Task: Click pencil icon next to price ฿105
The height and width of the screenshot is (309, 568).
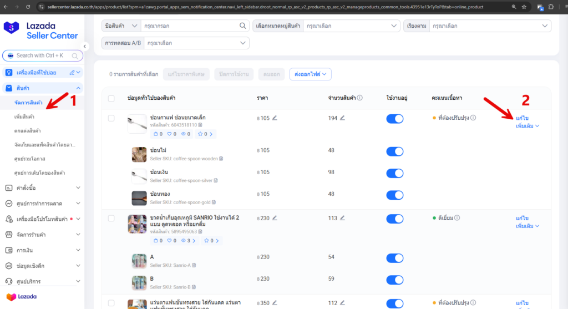Action: tap(274, 118)
